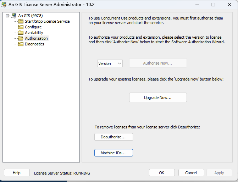Open the Machine IDs dialog
238x182 pixels.
click(114, 153)
